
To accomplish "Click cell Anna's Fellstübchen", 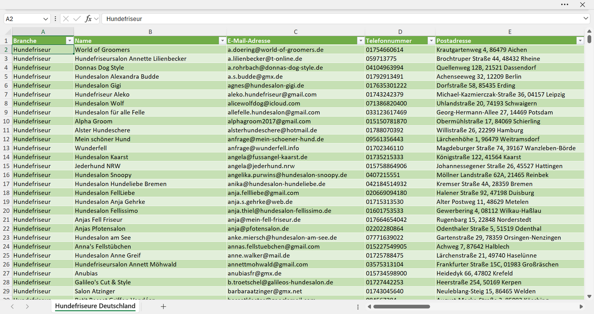I will (x=150, y=246).
